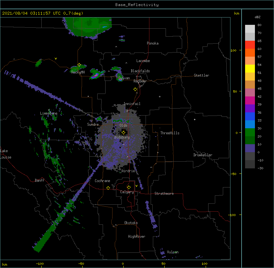Click the yellow diamond marker above the Calgary label

(129, 187)
